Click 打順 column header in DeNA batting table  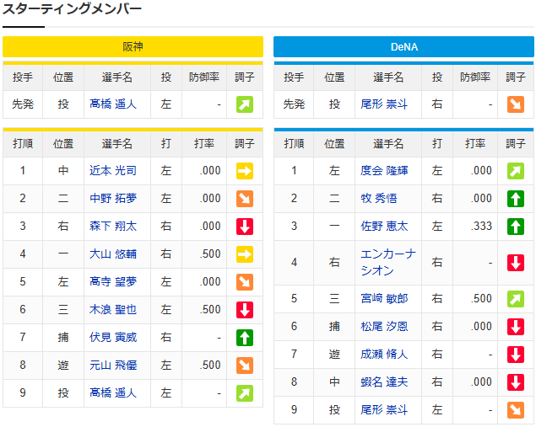click(x=294, y=143)
